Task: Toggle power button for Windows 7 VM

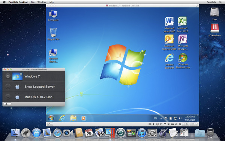Action: tap(8, 76)
